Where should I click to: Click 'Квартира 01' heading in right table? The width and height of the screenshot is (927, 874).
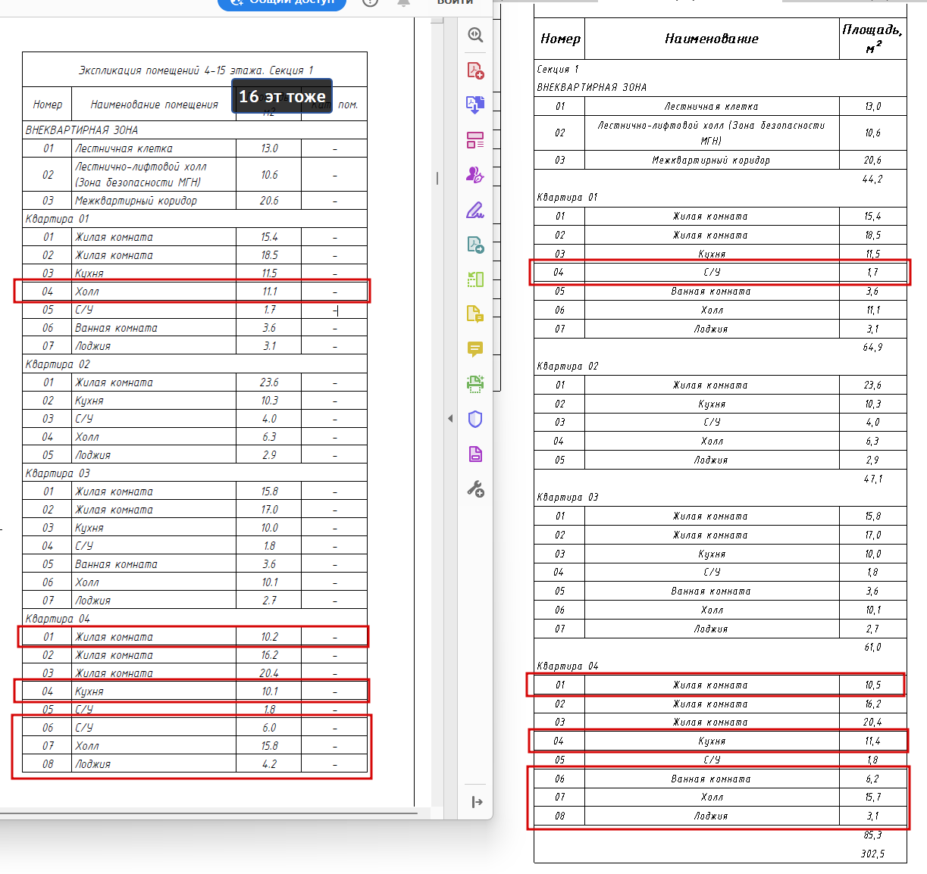[567, 197]
